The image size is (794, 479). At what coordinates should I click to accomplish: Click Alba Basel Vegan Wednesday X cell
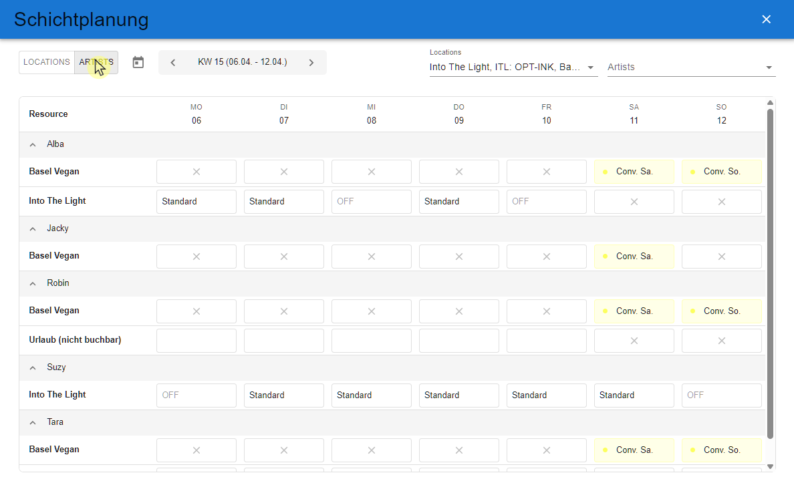click(x=372, y=172)
